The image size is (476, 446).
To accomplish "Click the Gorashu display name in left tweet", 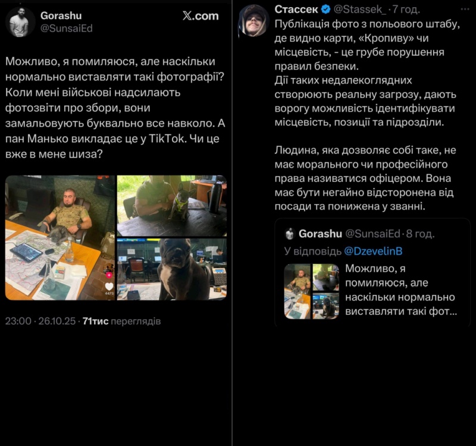I will click(61, 15).
